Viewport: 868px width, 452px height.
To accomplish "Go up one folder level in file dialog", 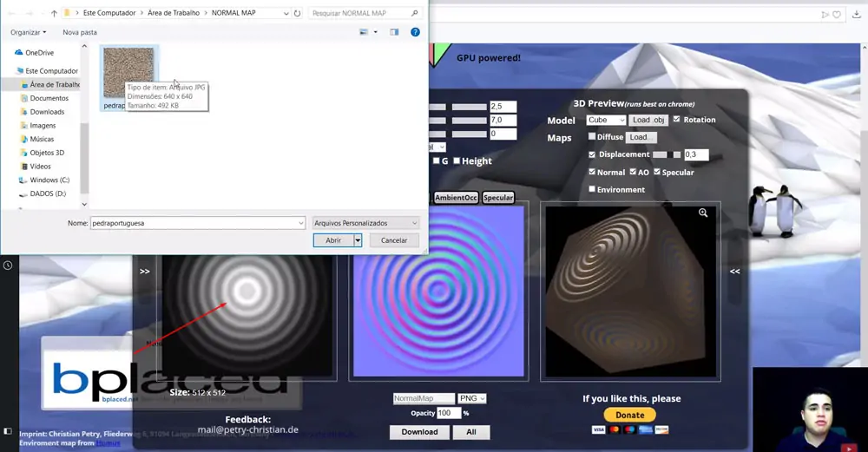I will coord(54,13).
